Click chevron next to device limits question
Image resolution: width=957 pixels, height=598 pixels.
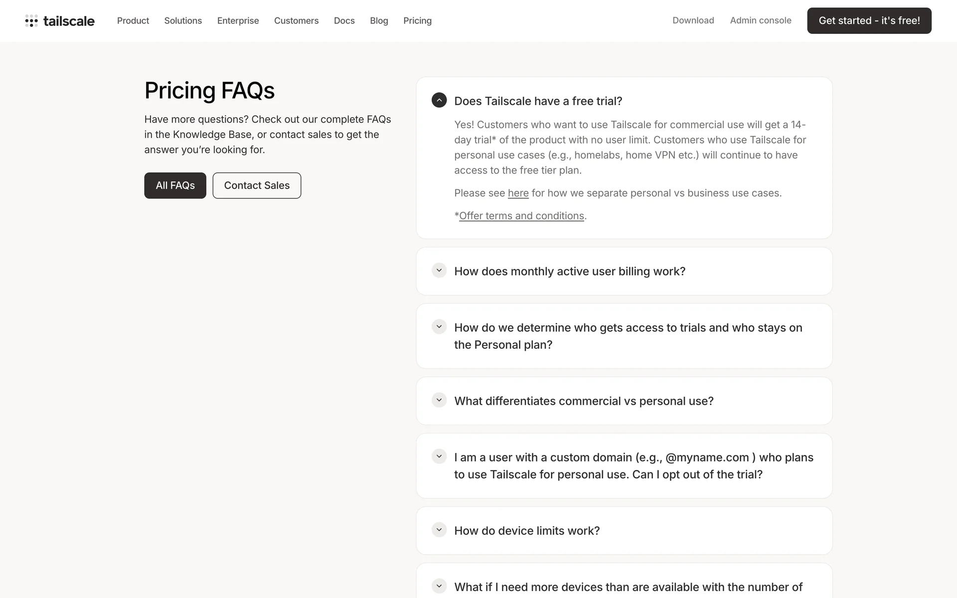pyautogui.click(x=439, y=530)
